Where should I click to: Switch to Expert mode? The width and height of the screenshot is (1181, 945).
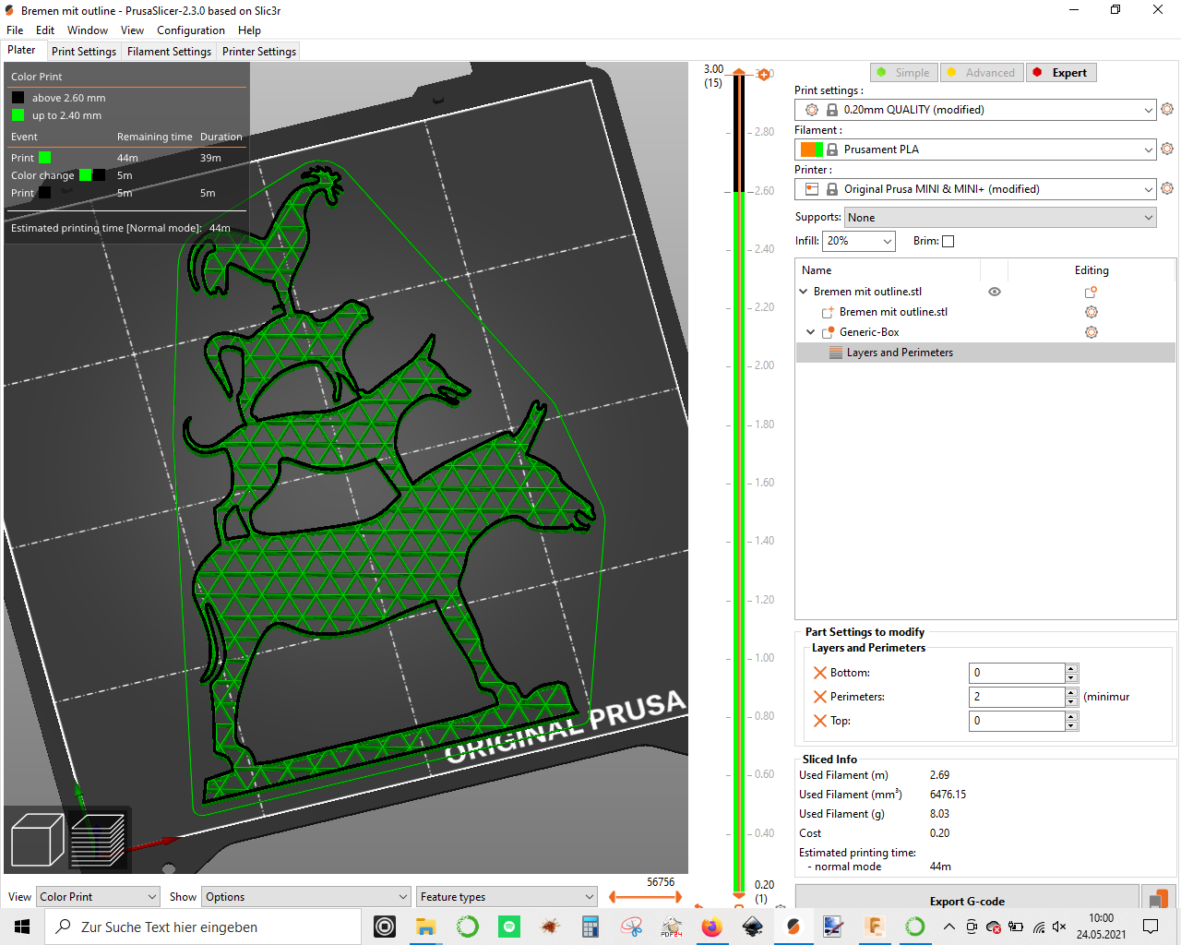(x=1061, y=73)
